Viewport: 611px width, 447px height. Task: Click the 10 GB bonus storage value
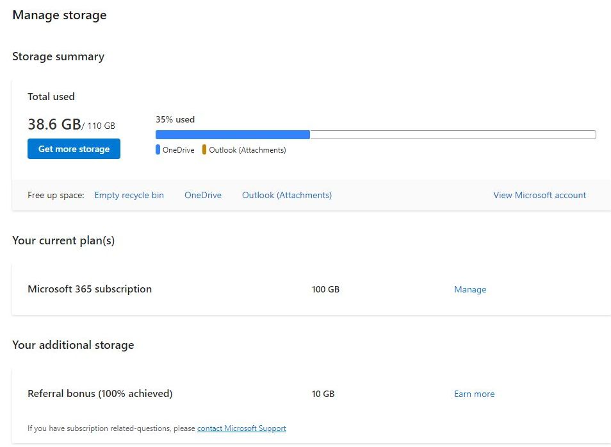pyautogui.click(x=323, y=394)
